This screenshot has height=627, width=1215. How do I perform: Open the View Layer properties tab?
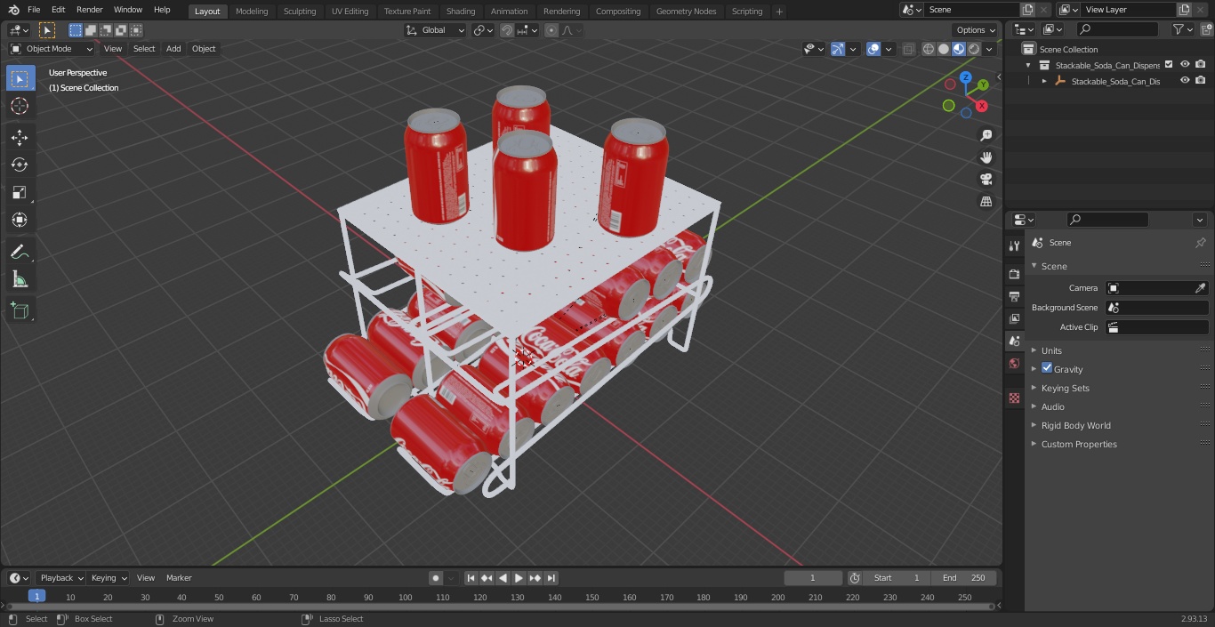coord(1014,318)
